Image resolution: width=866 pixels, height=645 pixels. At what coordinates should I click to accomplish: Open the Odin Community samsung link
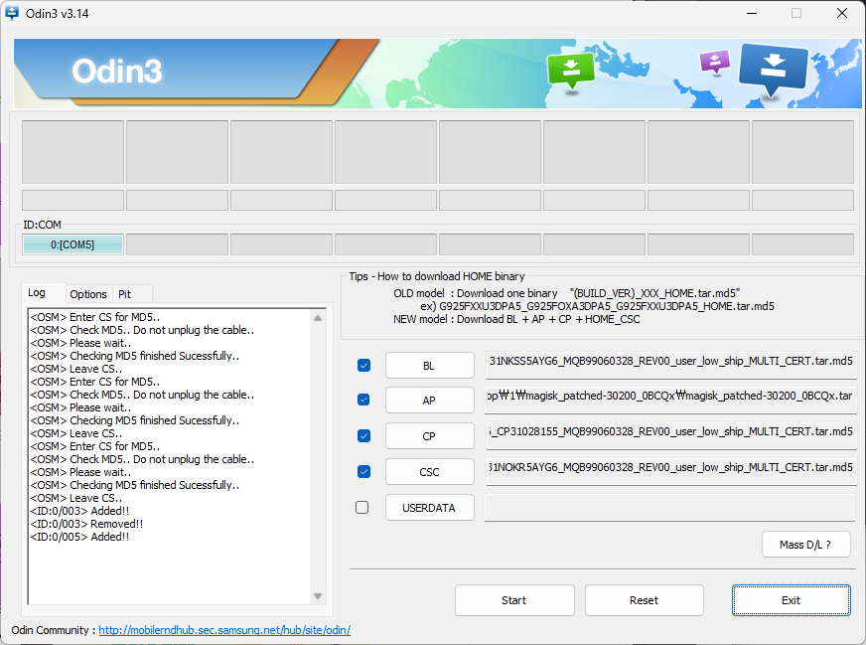224,630
